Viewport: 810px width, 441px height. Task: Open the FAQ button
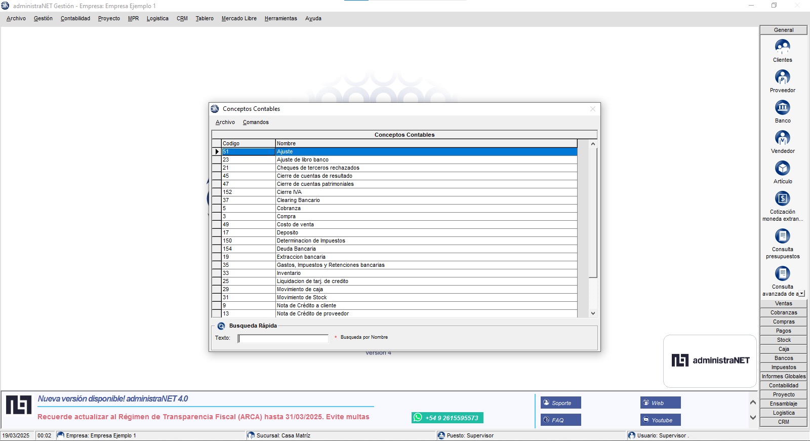[560, 420]
